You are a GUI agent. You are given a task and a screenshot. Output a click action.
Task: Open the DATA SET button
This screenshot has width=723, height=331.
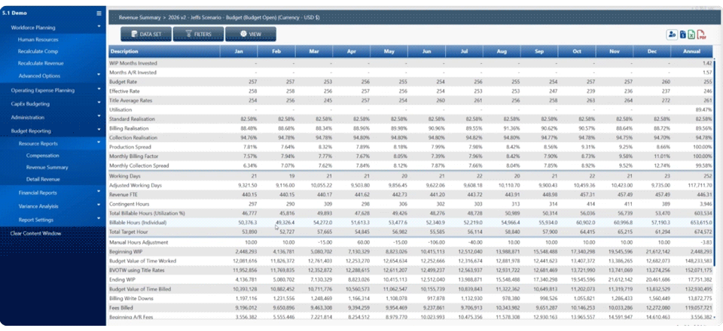tap(146, 34)
